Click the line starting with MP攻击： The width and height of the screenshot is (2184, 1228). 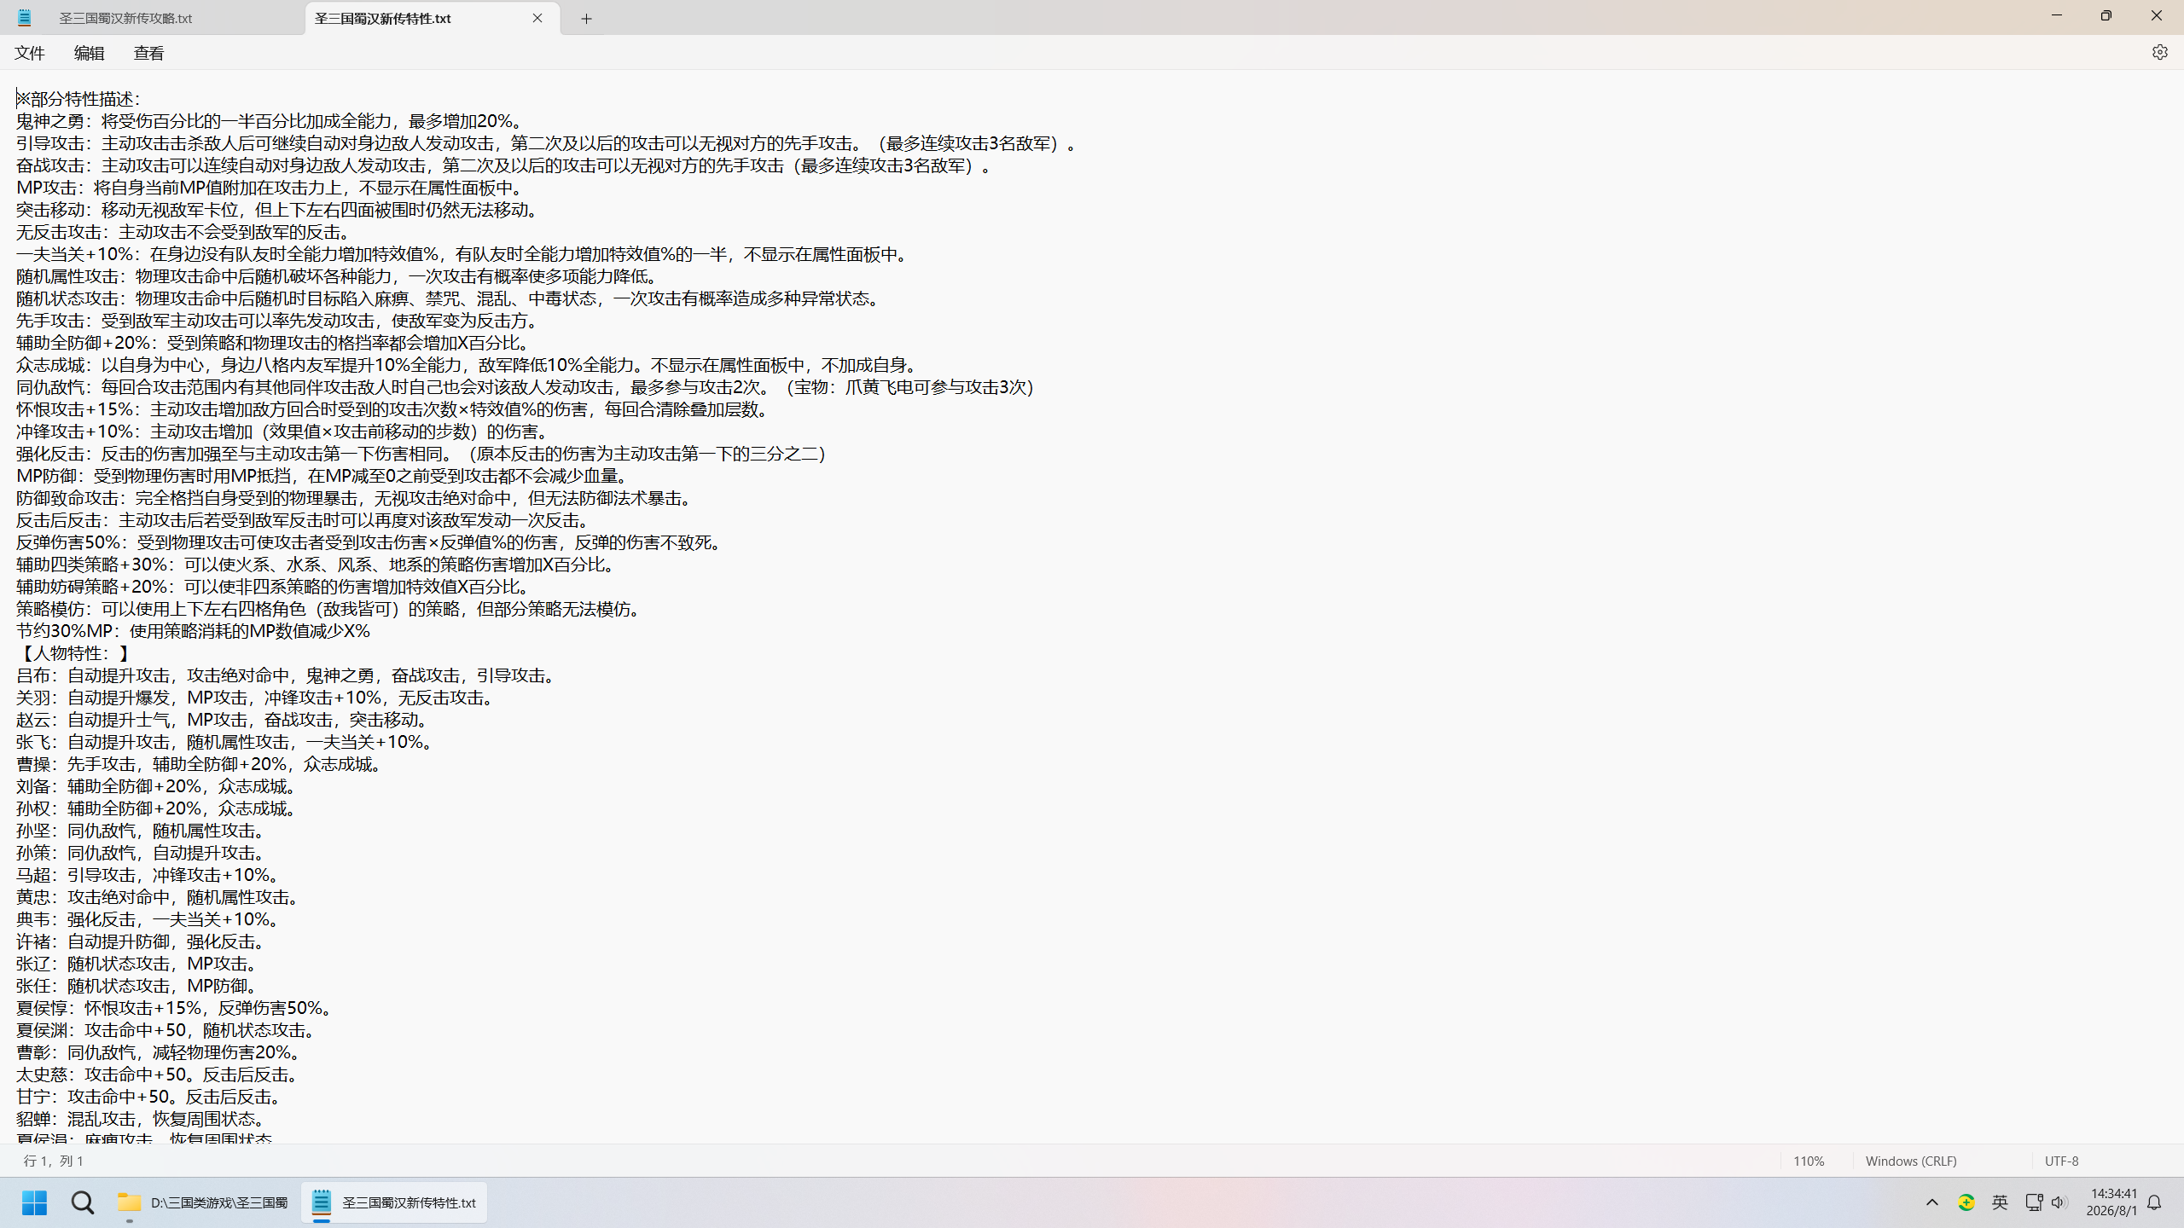[271, 188]
